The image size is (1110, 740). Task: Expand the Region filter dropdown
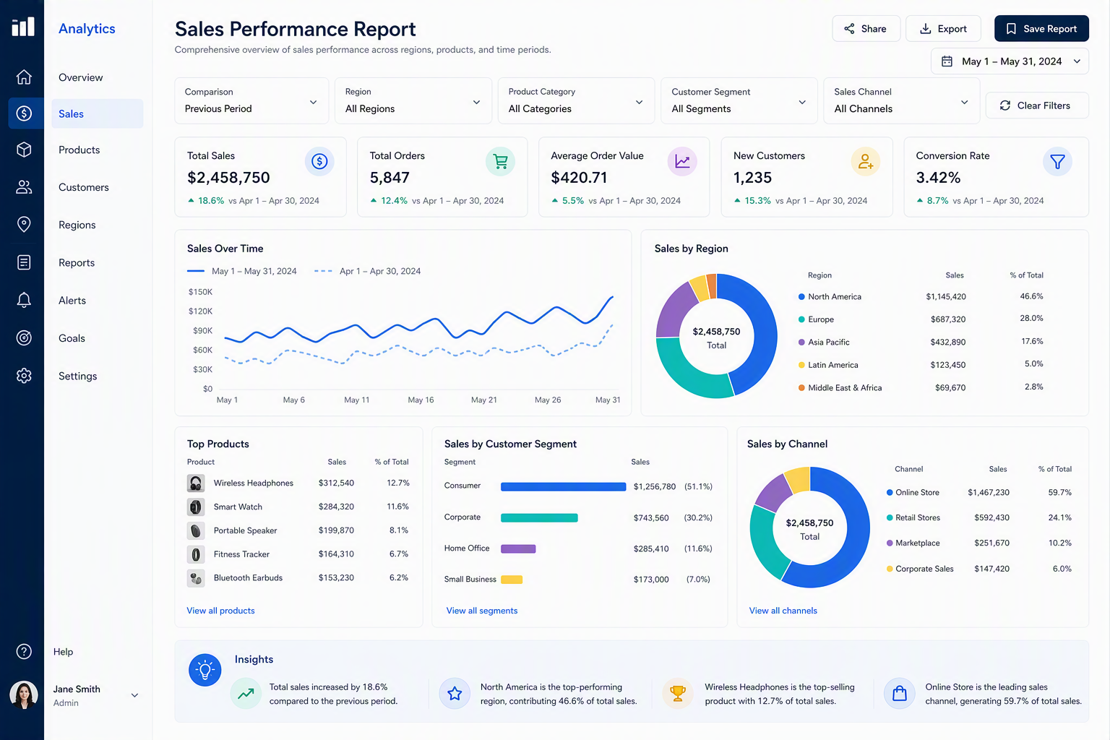(413, 100)
